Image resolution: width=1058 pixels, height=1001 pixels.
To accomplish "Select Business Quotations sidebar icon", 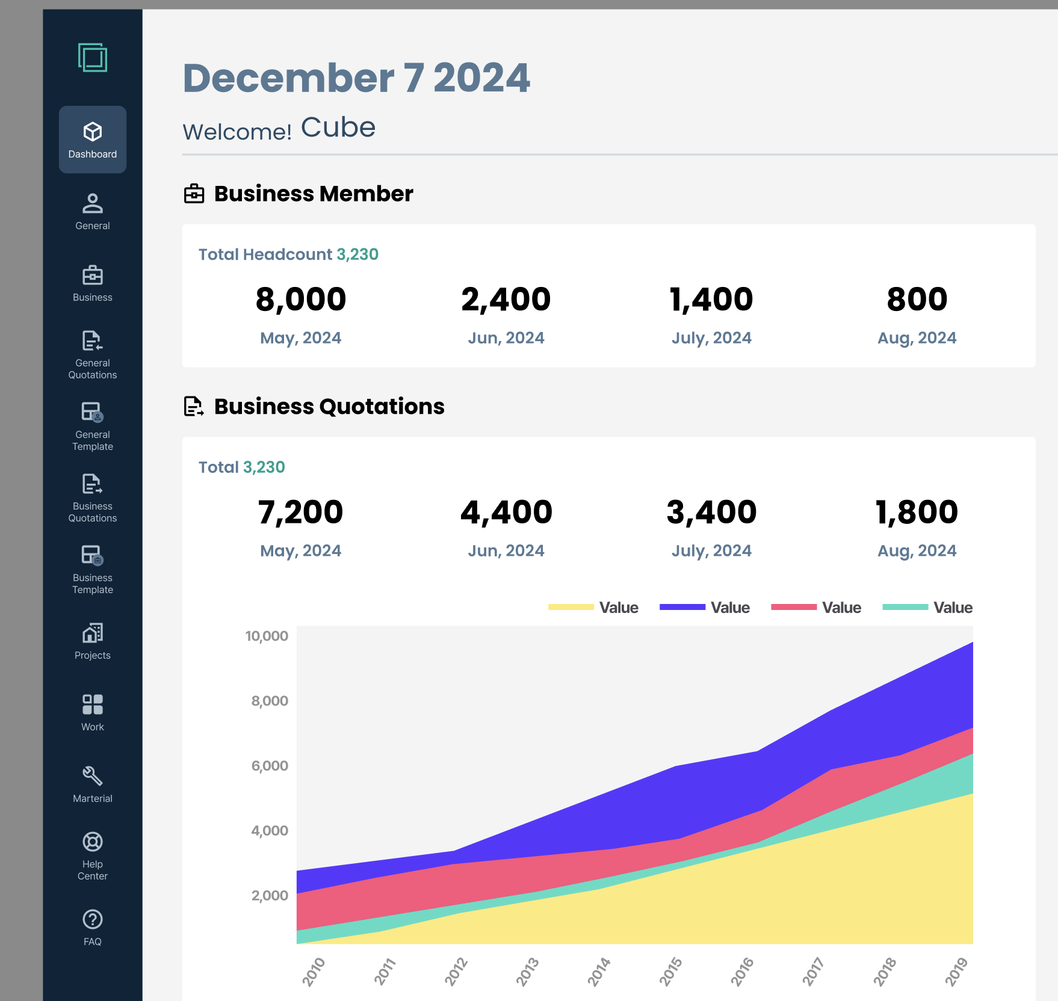I will coord(92,484).
